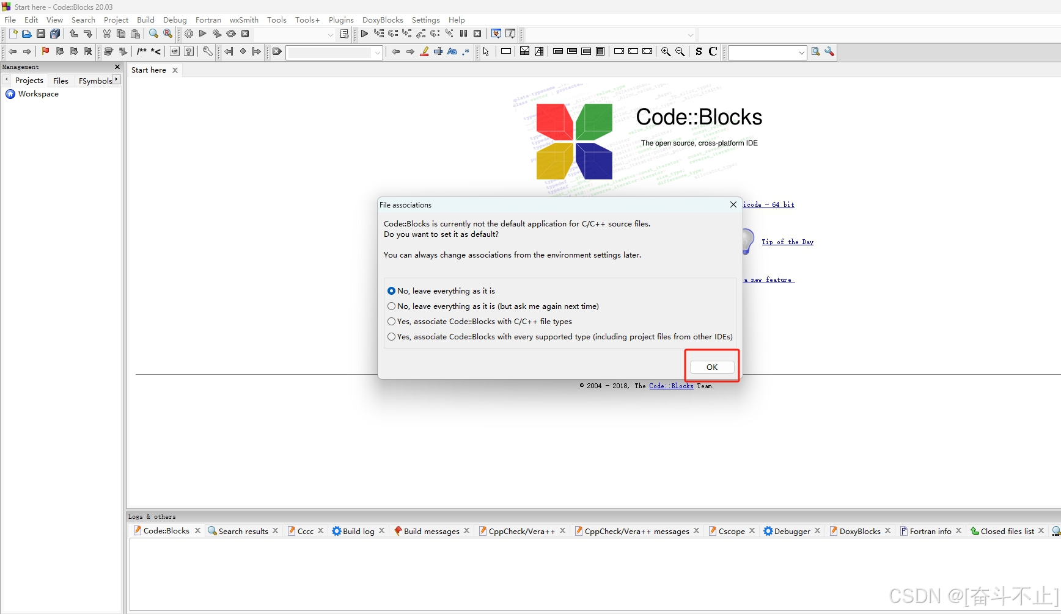
Task: Toggle source view S icon
Action: pyautogui.click(x=699, y=52)
